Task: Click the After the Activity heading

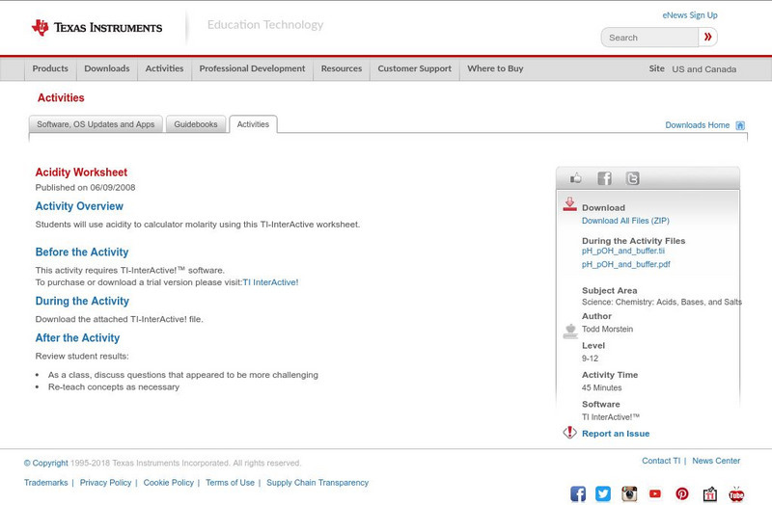Action: (77, 338)
